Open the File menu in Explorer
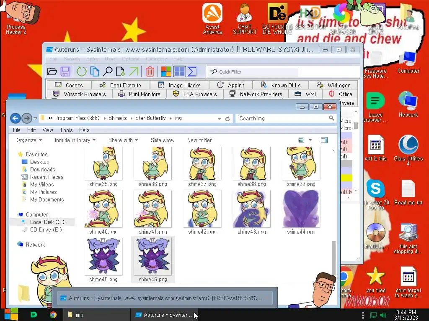429x321 pixels. point(17,130)
